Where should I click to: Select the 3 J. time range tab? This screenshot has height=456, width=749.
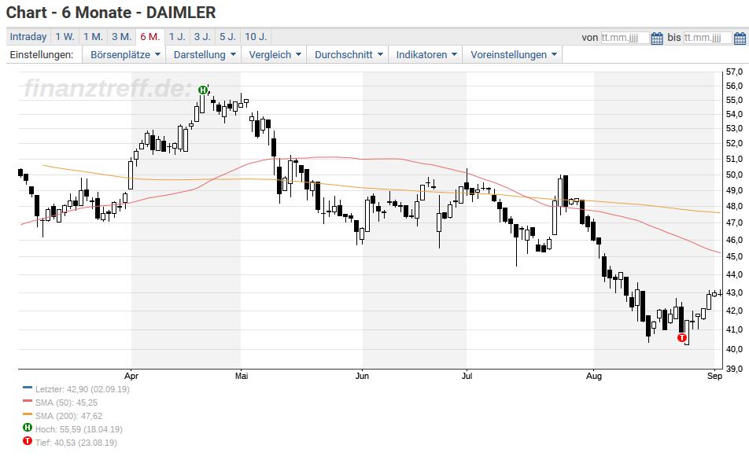(x=202, y=37)
